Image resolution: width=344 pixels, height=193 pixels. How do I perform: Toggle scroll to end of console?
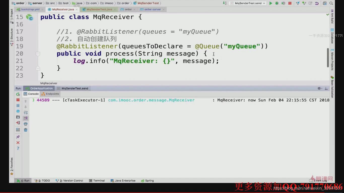25,118
